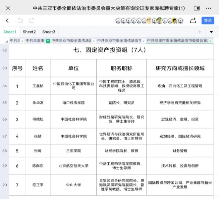Select the cell 副院长、研究员
The height and width of the screenshot is (199, 219).
click(122, 103)
